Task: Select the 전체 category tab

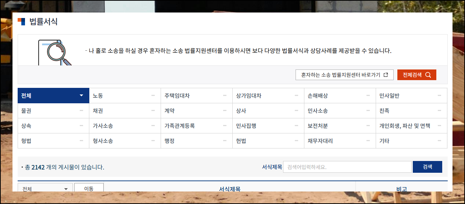Action: pos(53,96)
